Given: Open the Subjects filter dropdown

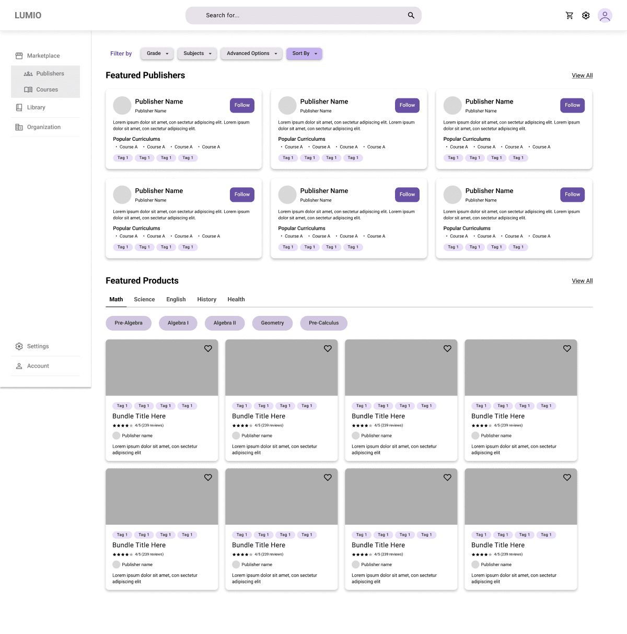Looking at the screenshot, I should 197,53.
